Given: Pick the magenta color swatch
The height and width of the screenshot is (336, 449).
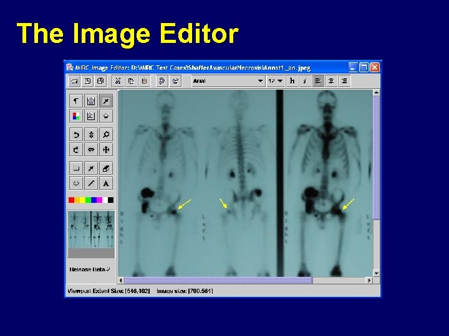Looking at the screenshot, I should 99,200.
